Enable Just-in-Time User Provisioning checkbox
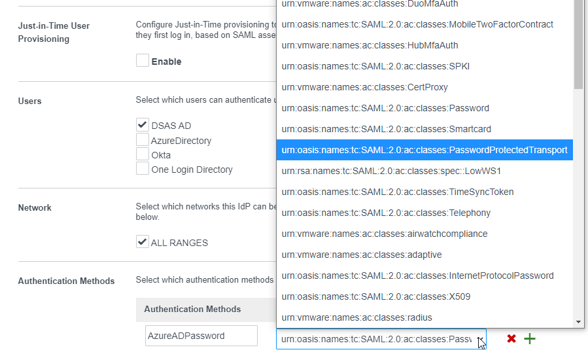 click(x=143, y=61)
